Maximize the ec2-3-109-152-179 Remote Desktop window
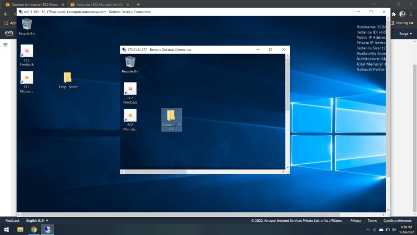This screenshot has width=417, height=235. coord(371,12)
